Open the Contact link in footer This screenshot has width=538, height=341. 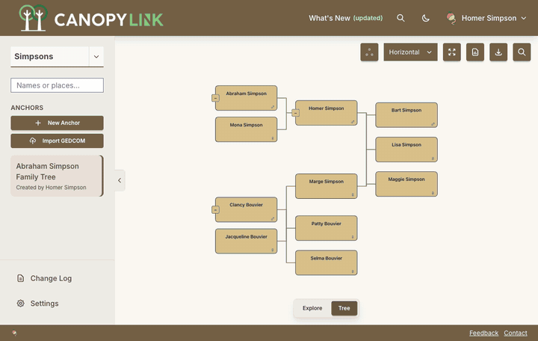click(x=516, y=333)
